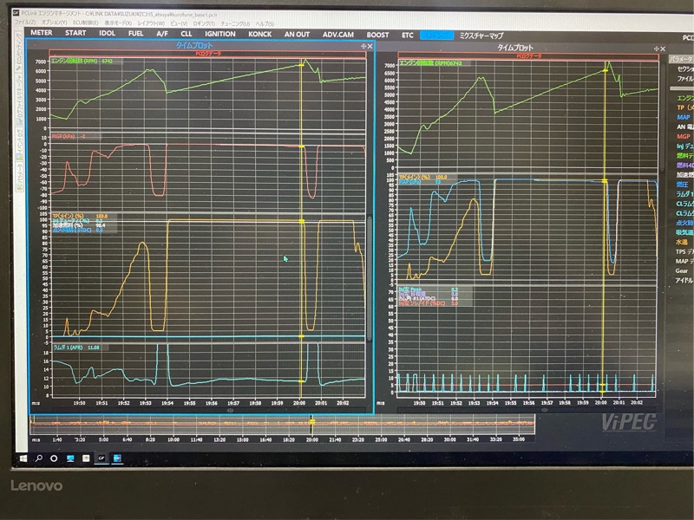Click the セクション row in the parameter panel
The height and width of the screenshot is (520, 694).
[x=685, y=69]
